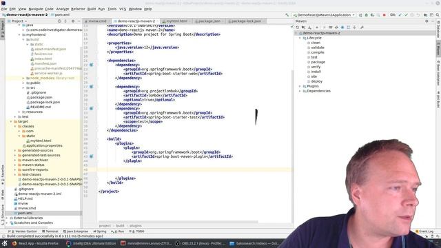Expand the public folder in tree
The height and width of the screenshot is (248, 441).
[x=23, y=83]
